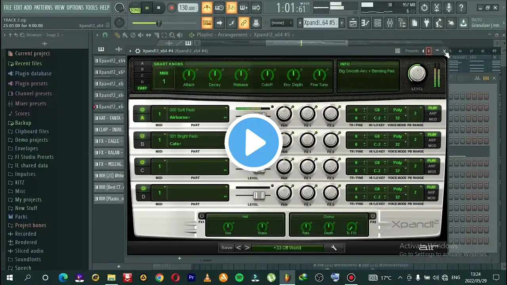
Task: Toggle power for part A
Action: [142, 110]
